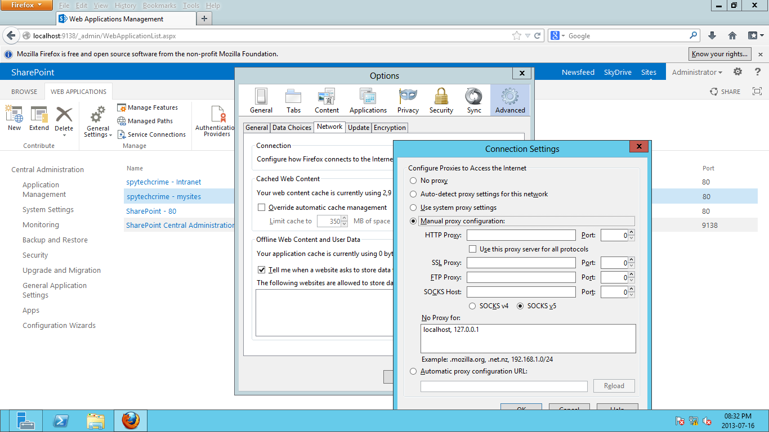The height and width of the screenshot is (432, 769).
Task: Check Tell me when a website asks to store data
Action: click(x=261, y=269)
